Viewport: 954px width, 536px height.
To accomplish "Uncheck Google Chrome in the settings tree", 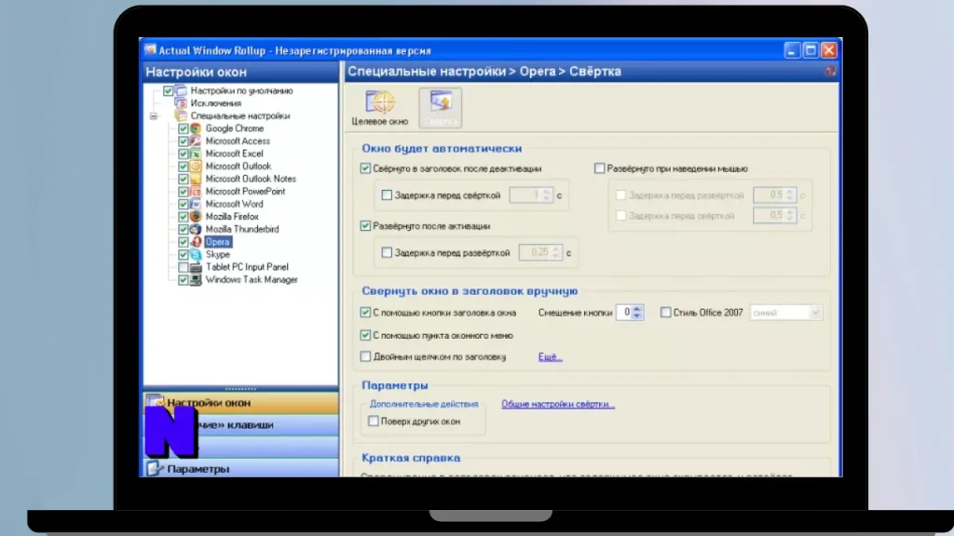I will pyautogui.click(x=183, y=128).
